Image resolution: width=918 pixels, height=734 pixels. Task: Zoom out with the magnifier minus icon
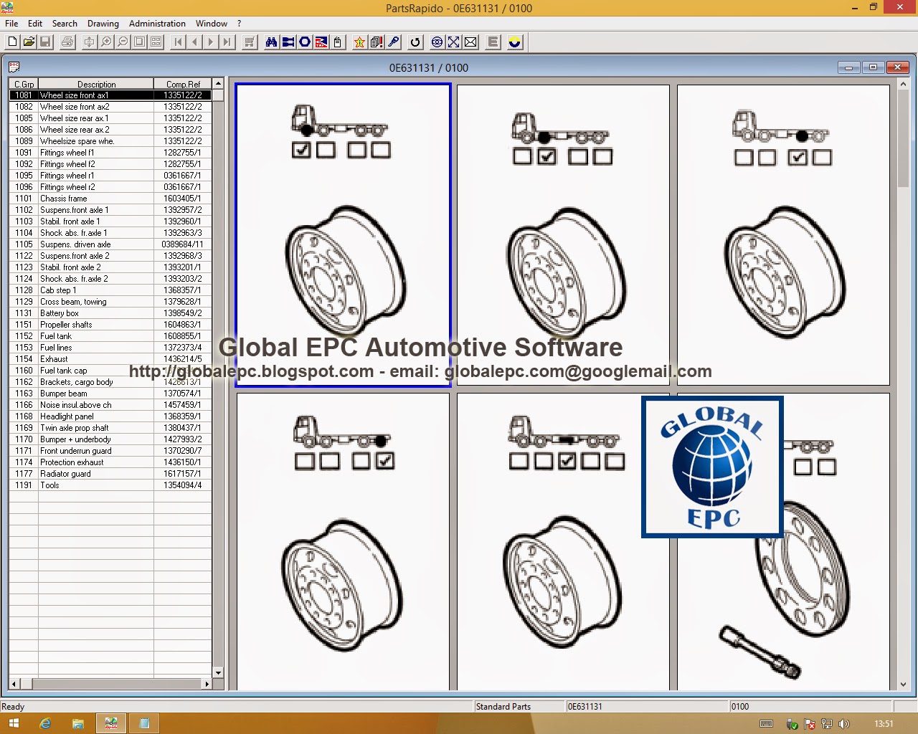[x=123, y=42]
